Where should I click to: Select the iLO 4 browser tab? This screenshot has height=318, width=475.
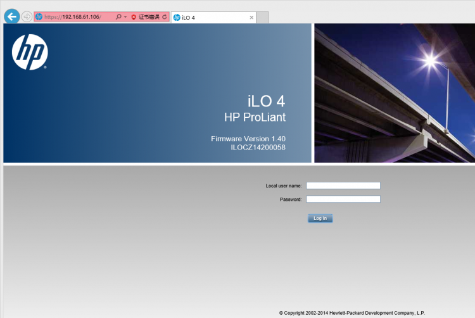coord(213,18)
